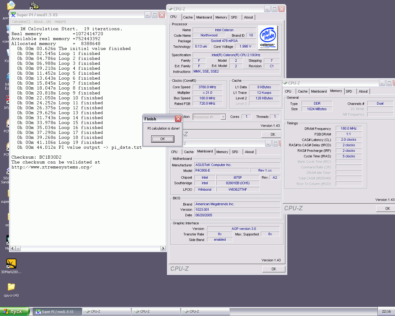Select Cache tab in Mainboard CPU-Z window
The height and width of the screenshot is (316, 395).
point(189,152)
